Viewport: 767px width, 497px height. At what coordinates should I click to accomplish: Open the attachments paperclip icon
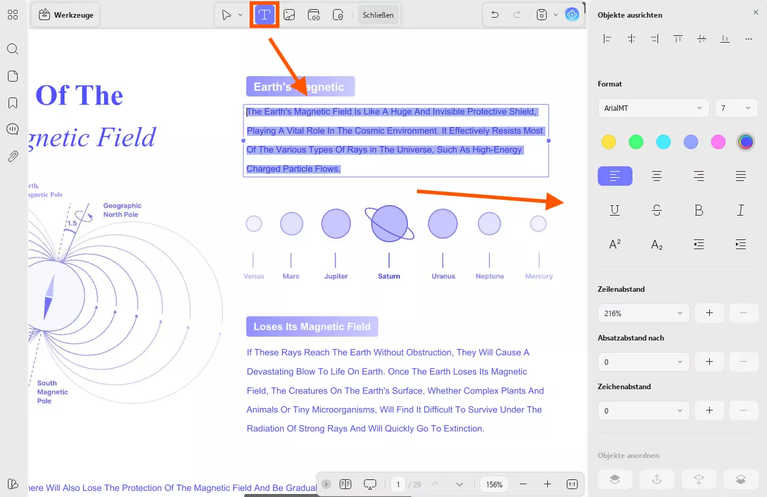tap(13, 157)
